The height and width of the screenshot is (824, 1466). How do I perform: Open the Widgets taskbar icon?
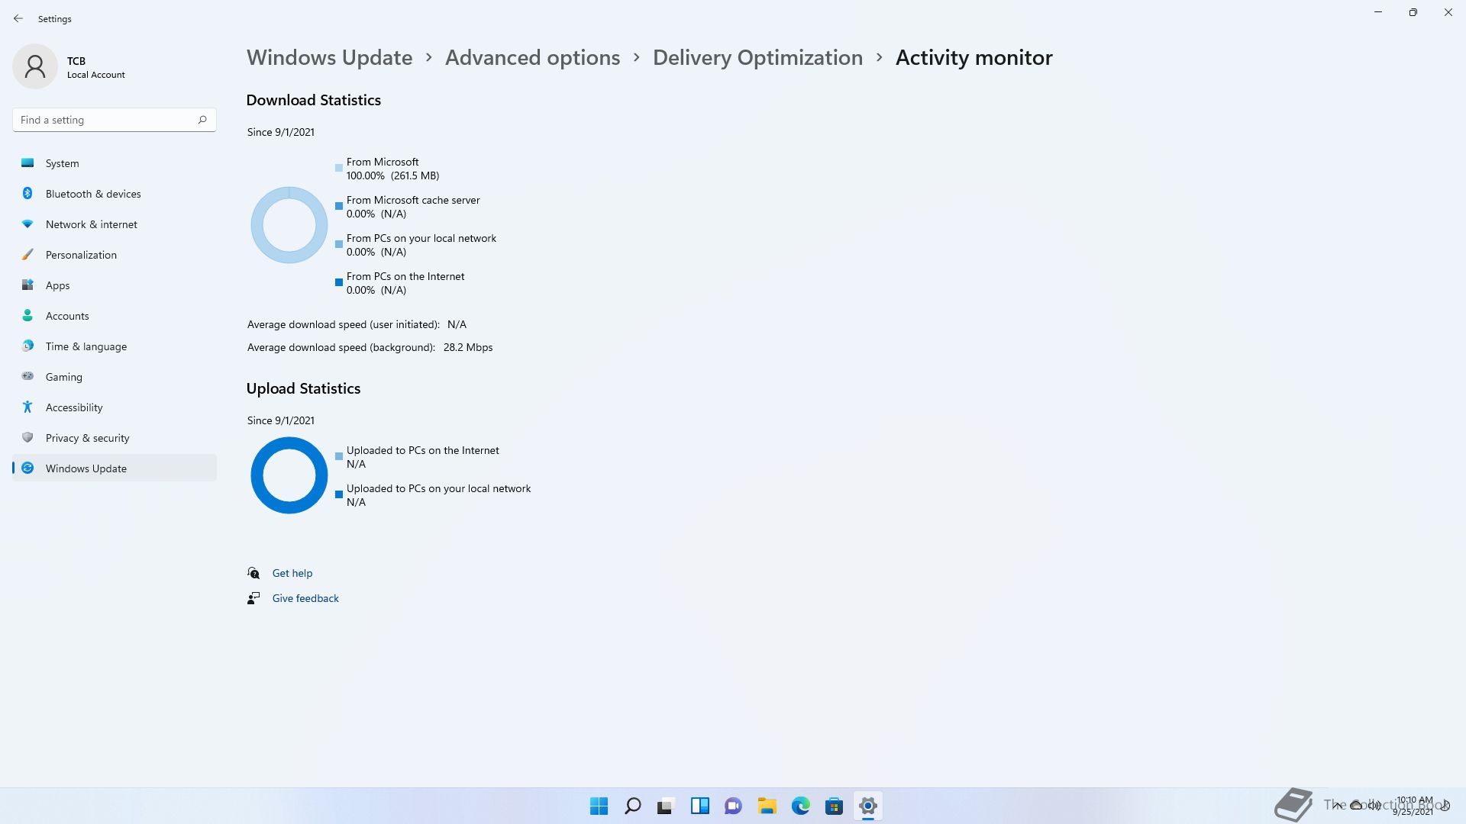click(699, 806)
